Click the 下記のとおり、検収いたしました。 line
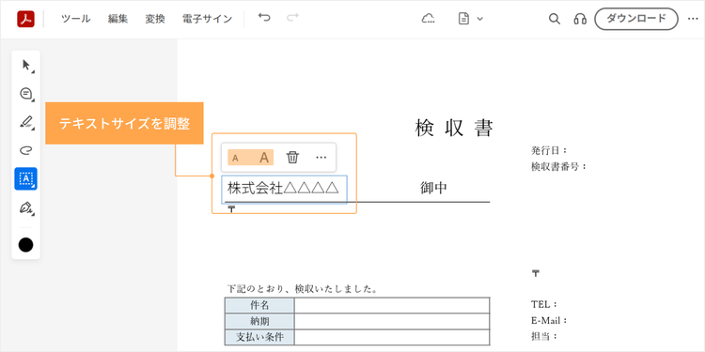Image resolution: width=705 pixels, height=352 pixels. click(302, 289)
